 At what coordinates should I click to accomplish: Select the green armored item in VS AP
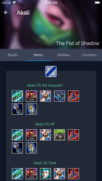click(60, 135)
